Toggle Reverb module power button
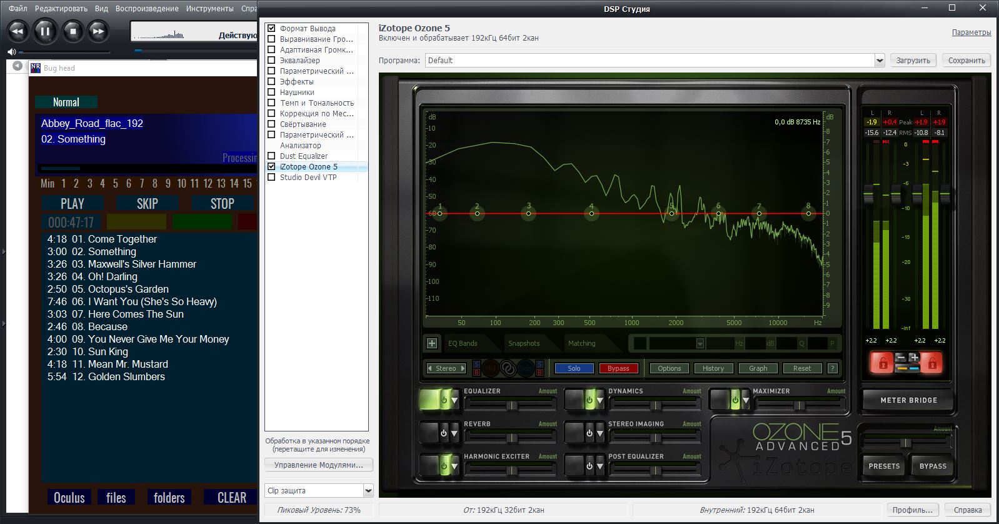The height and width of the screenshot is (524, 999). click(443, 433)
